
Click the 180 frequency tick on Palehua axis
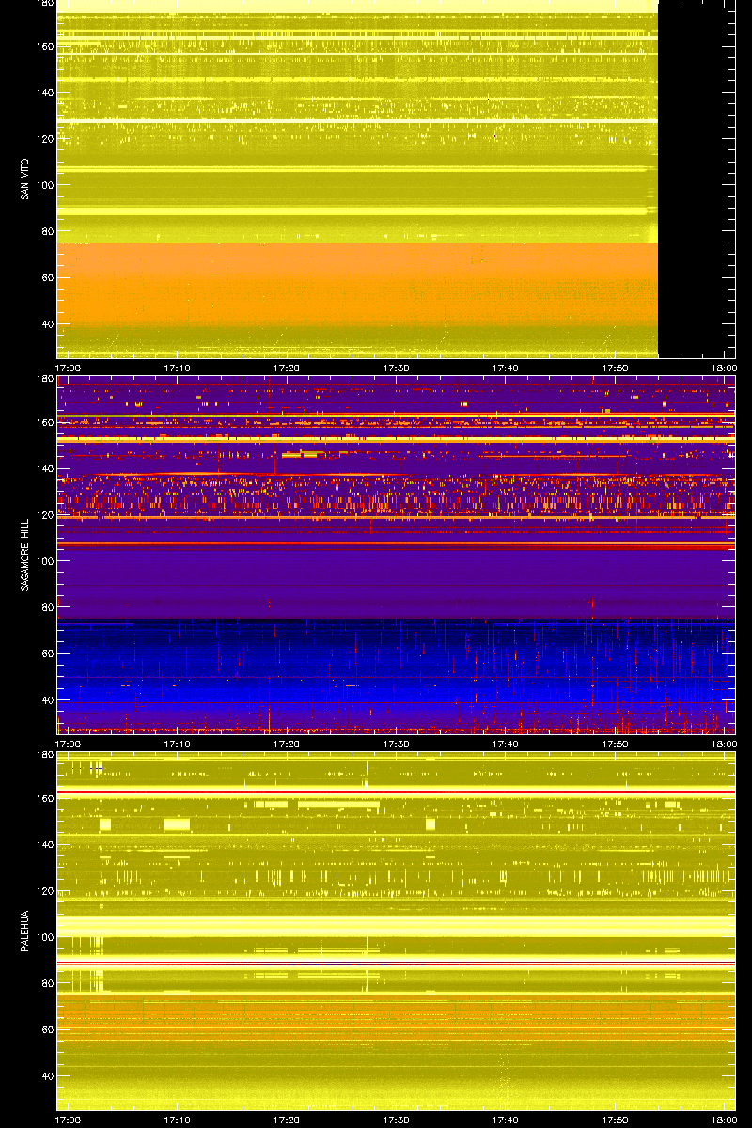(x=44, y=755)
